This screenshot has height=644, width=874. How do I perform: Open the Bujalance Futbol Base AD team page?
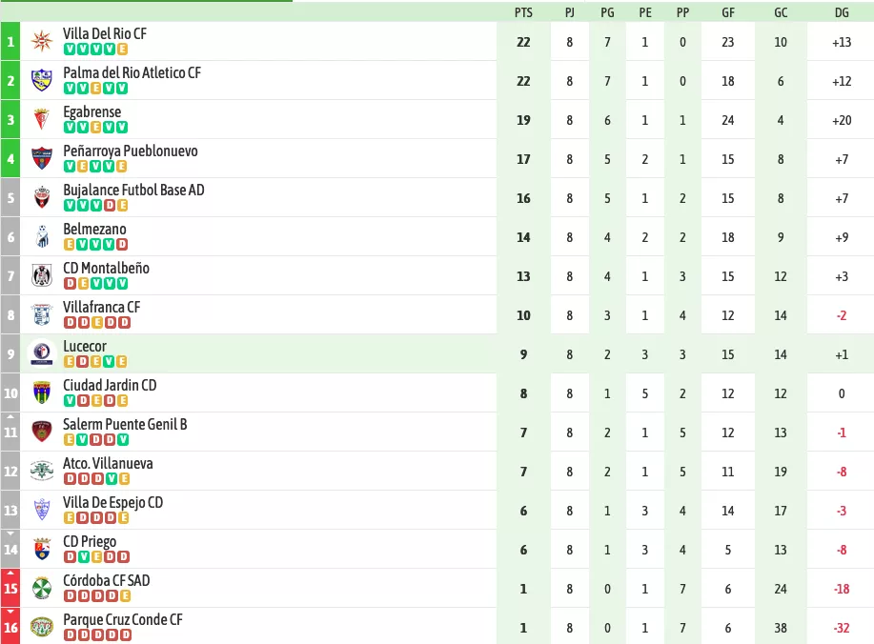coord(133,190)
